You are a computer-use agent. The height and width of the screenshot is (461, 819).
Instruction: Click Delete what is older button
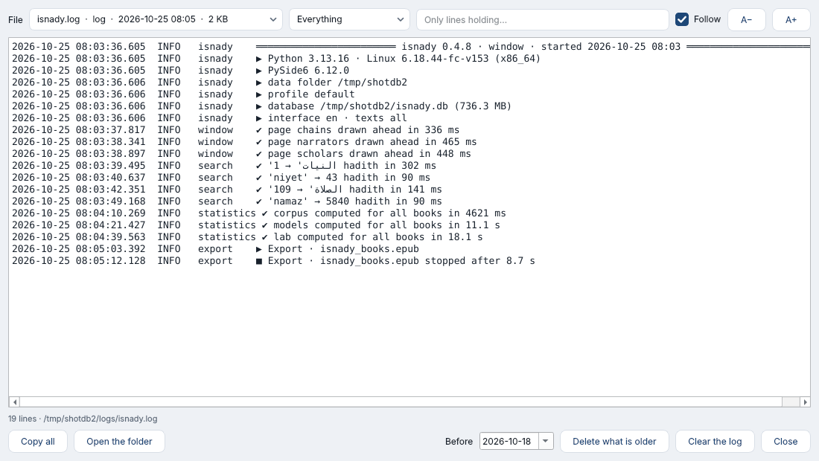click(x=614, y=441)
